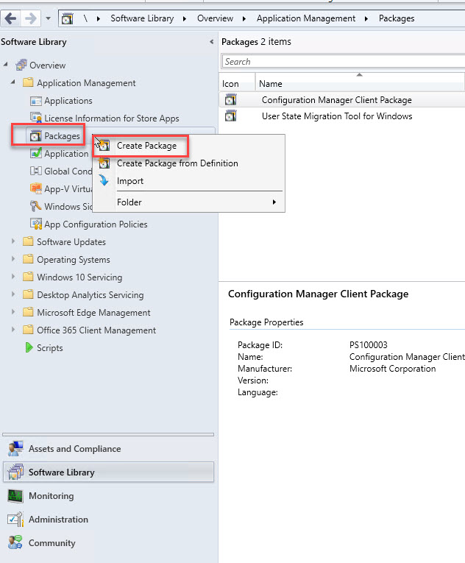Select the Windows 10 Servicing tree item
This screenshot has width=465, height=563.
click(79, 277)
